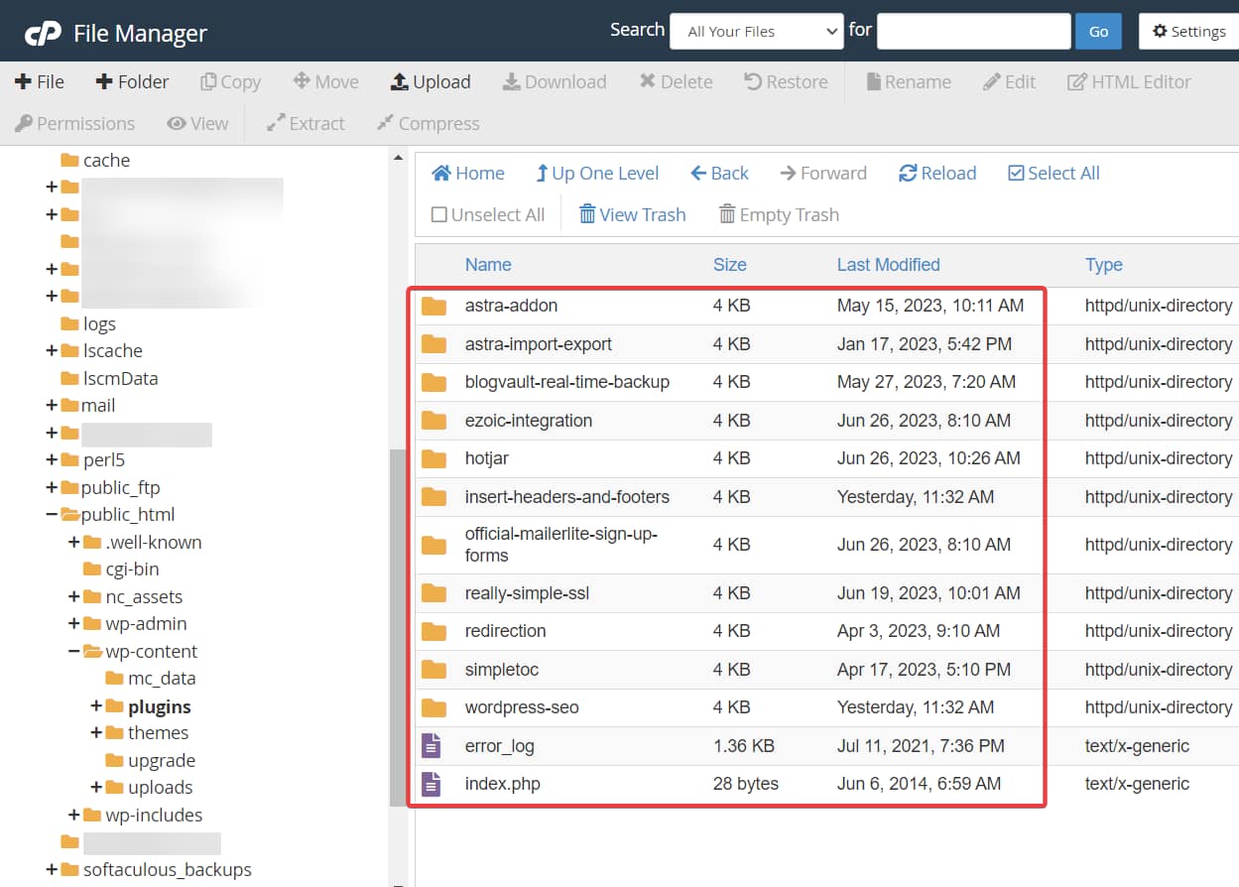
Task: Click the Download icon in the toolbar
Action: pos(554,81)
